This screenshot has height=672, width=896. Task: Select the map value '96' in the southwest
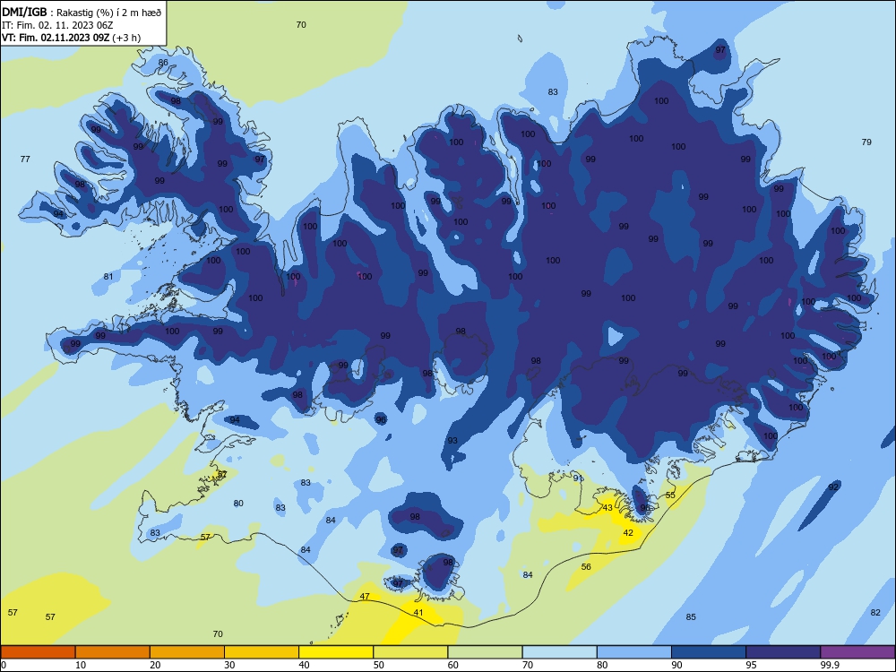381,420
